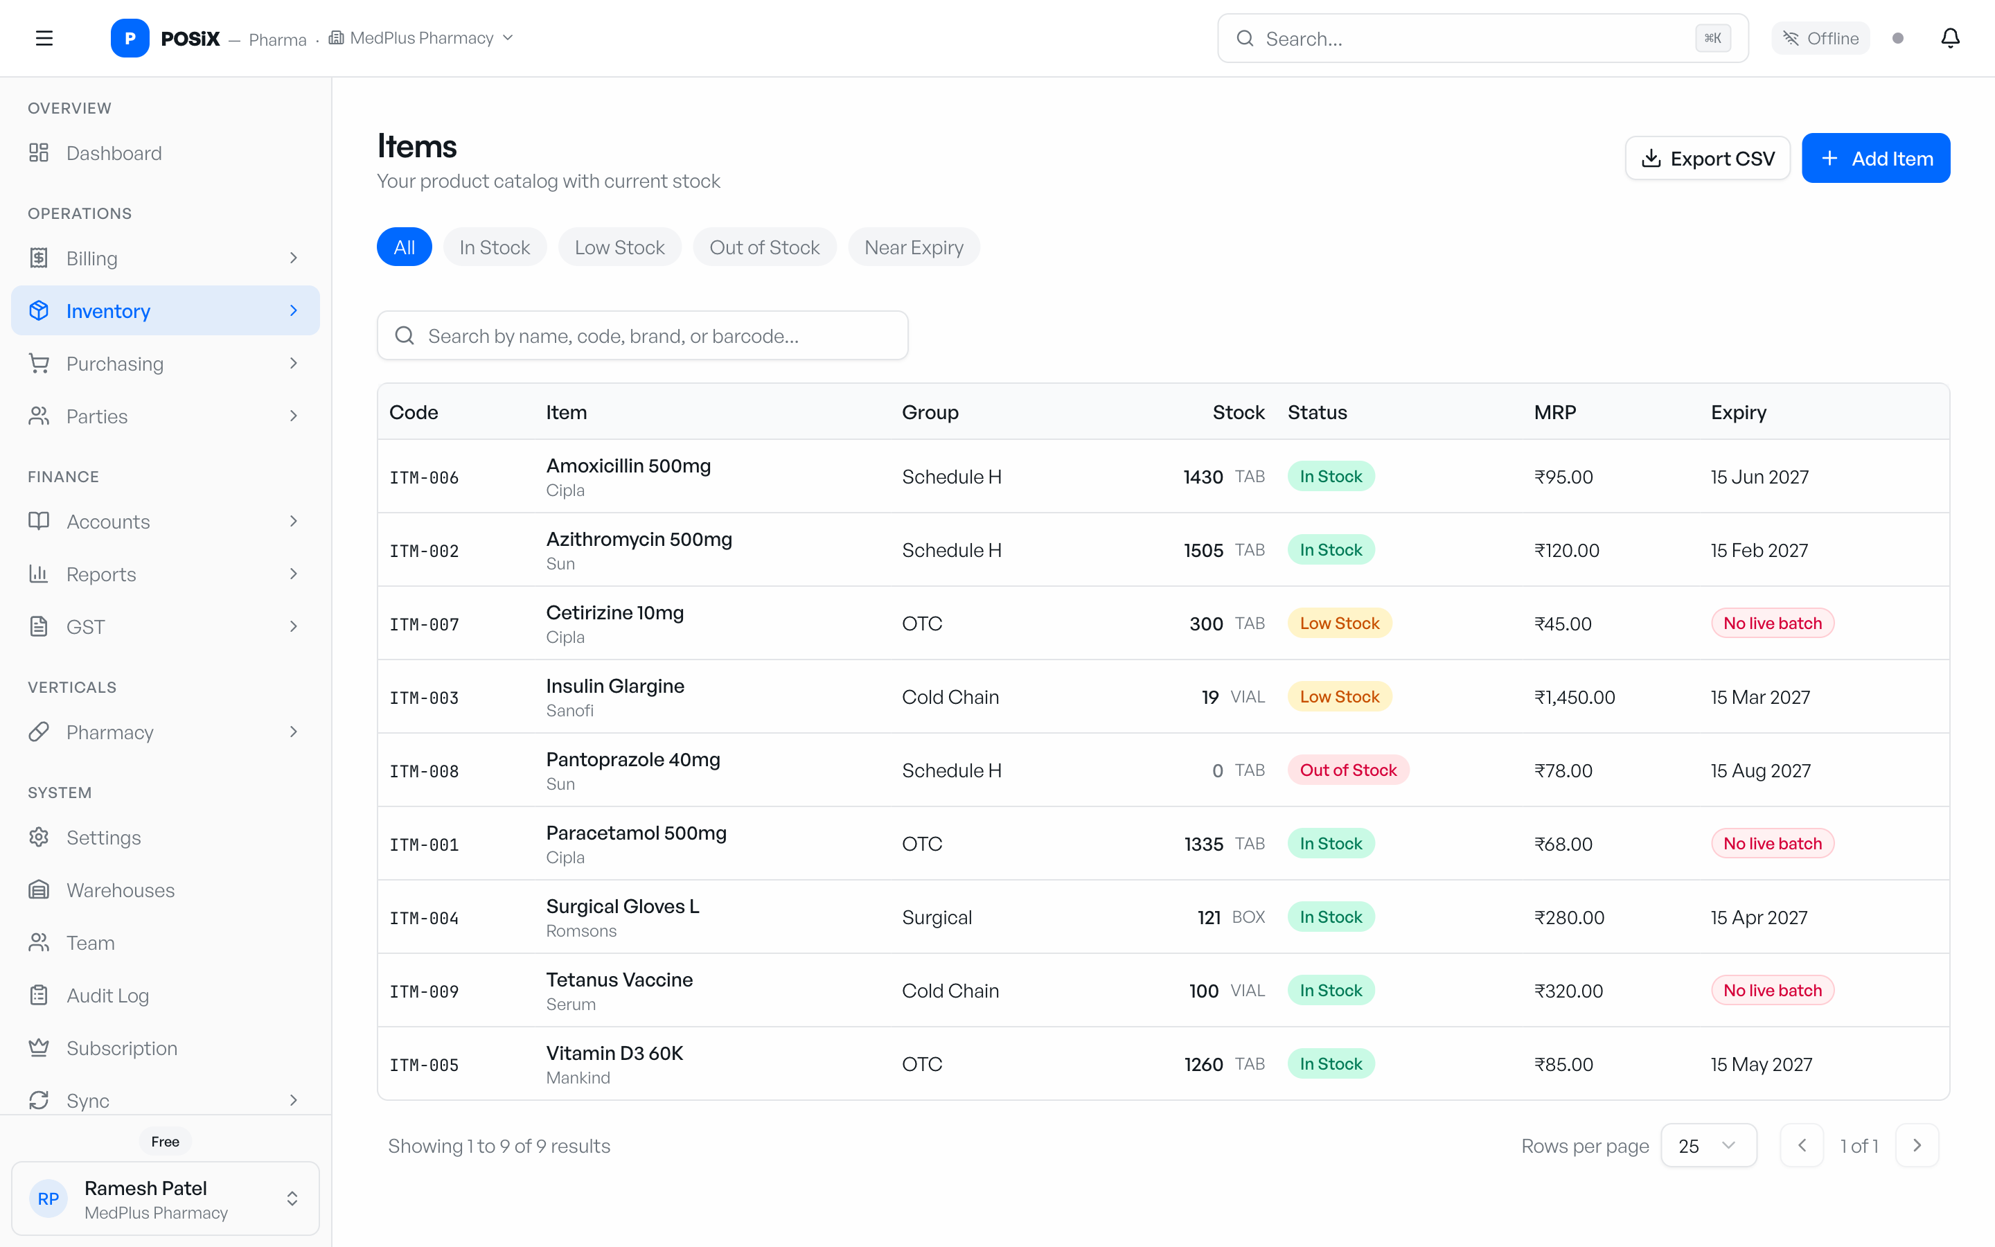Open the MedPlus Pharmacy store dropdown

421,38
